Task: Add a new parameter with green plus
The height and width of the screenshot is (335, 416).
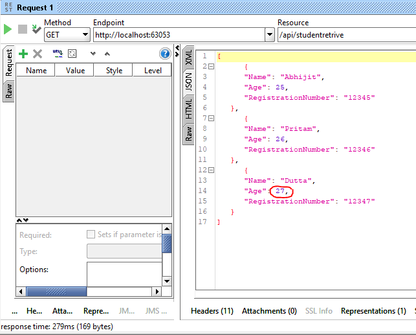Action: pos(23,54)
